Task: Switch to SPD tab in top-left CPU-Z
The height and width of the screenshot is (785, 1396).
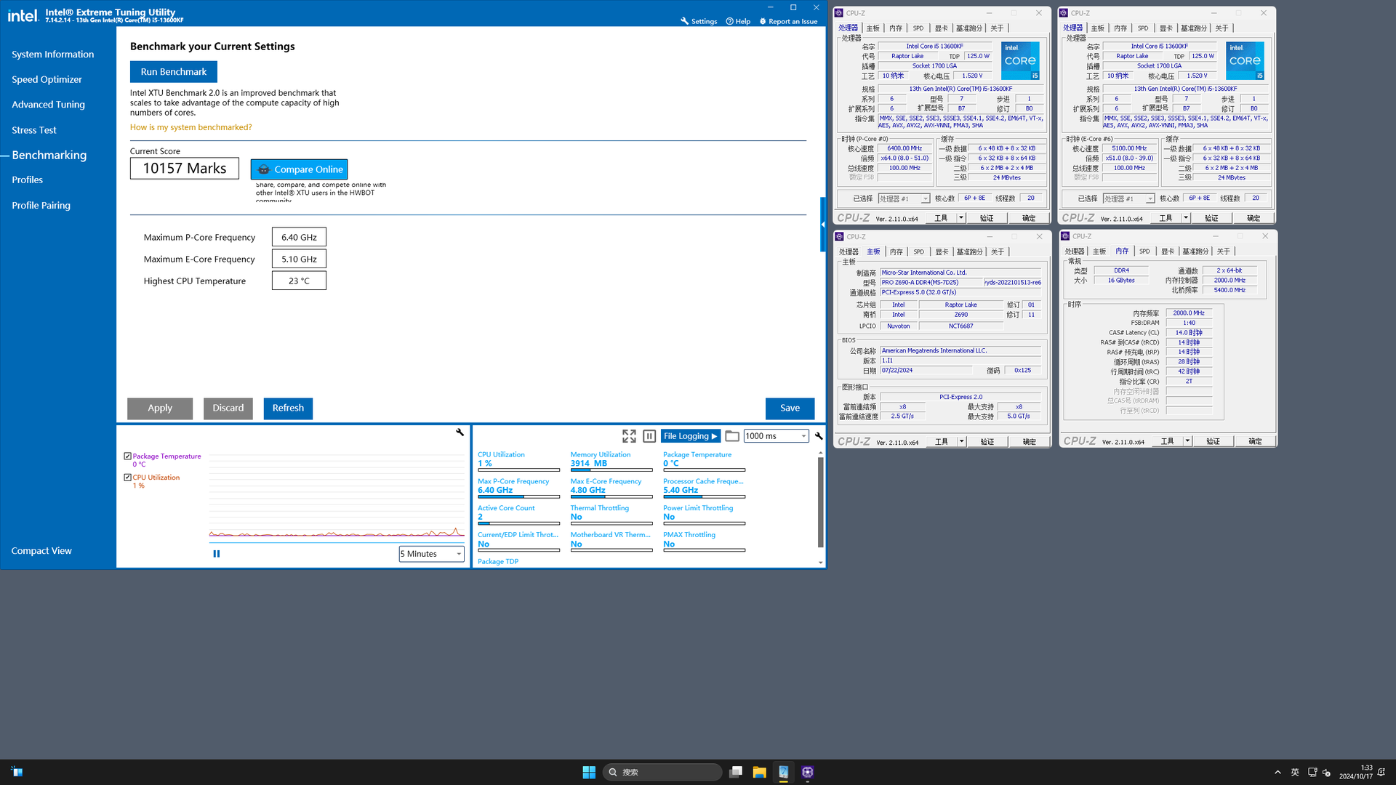Action: coord(918,28)
